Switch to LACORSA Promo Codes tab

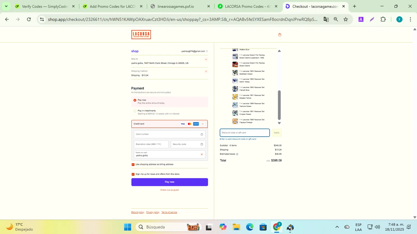pos(248,6)
